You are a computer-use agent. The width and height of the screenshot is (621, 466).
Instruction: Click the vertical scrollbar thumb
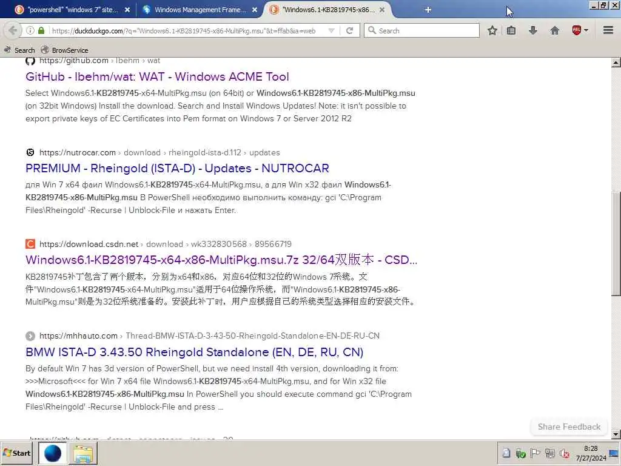point(616,244)
